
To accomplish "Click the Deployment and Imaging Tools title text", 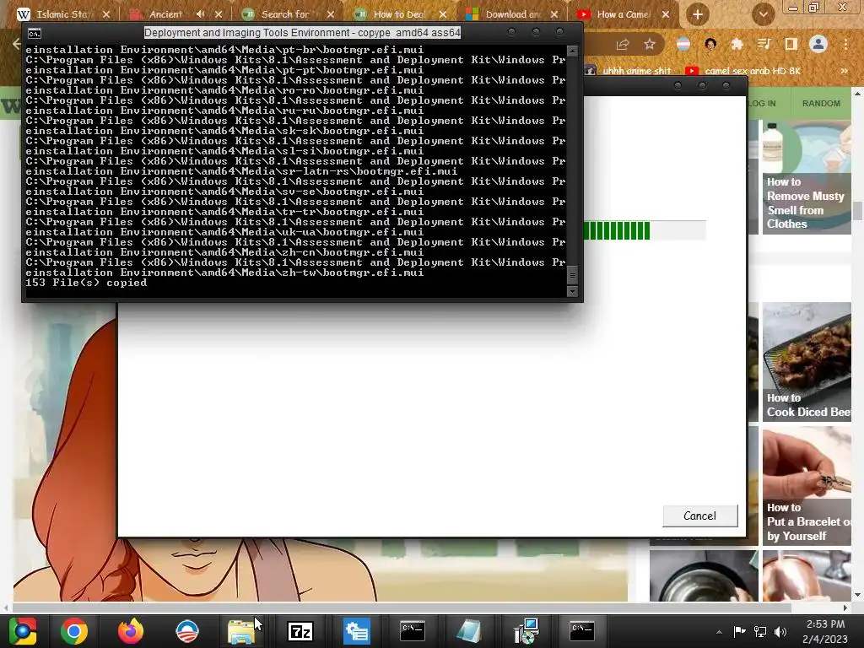I will (302, 33).
